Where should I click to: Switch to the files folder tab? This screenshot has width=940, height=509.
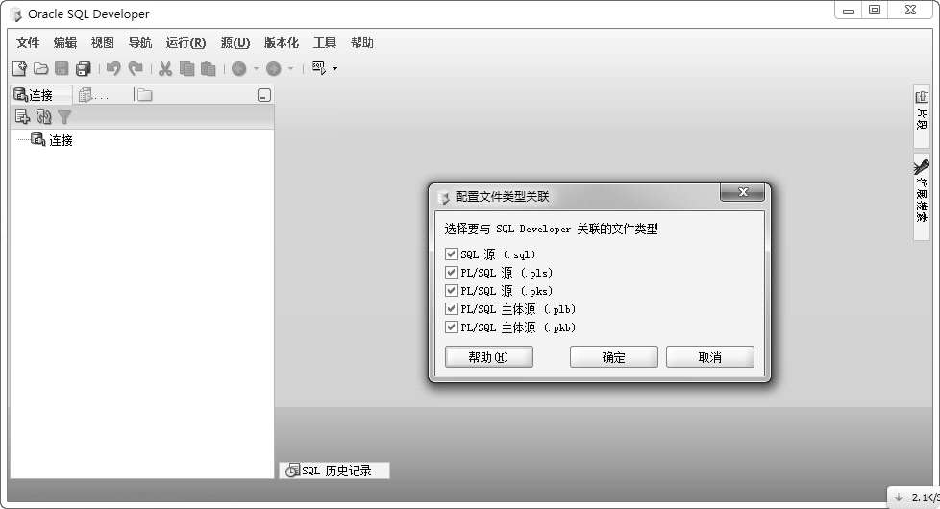(144, 95)
